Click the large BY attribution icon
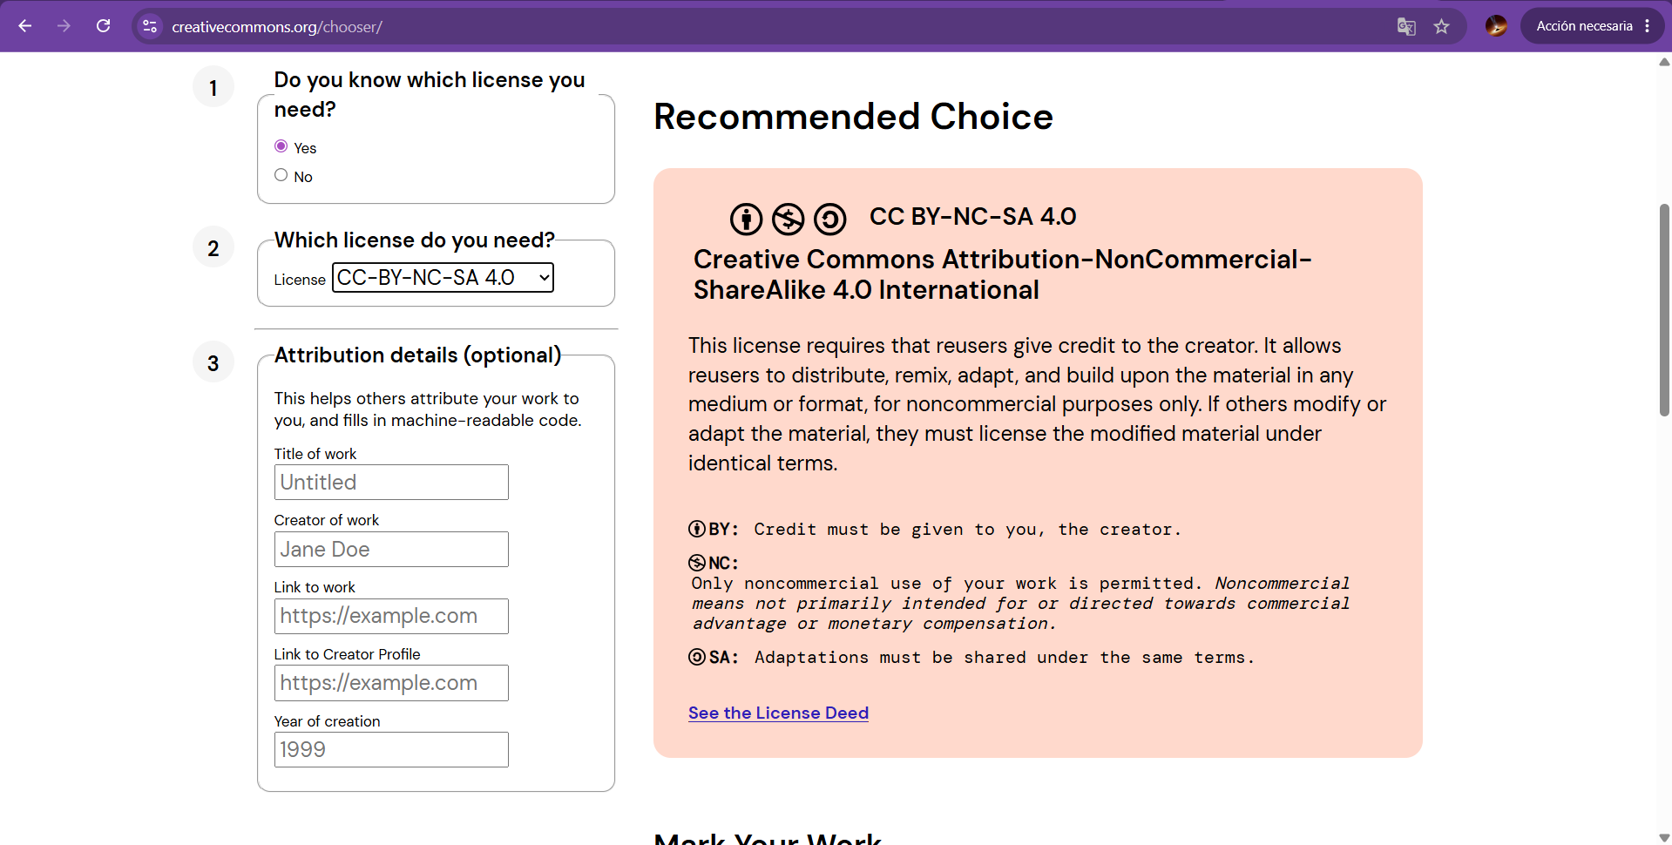The width and height of the screenshot is (1672, 845). coord(746,219)
